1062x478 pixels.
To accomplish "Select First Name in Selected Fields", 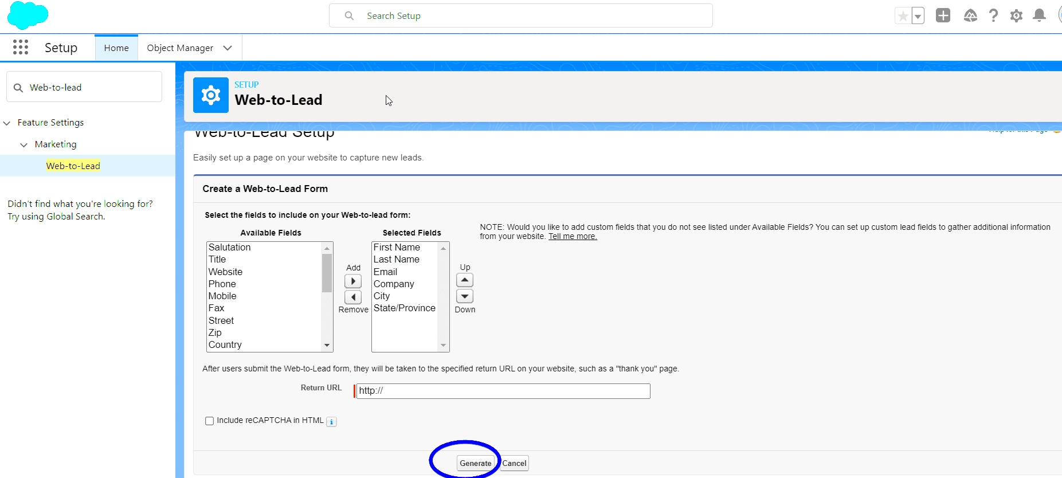I will (x=397, y=248).
